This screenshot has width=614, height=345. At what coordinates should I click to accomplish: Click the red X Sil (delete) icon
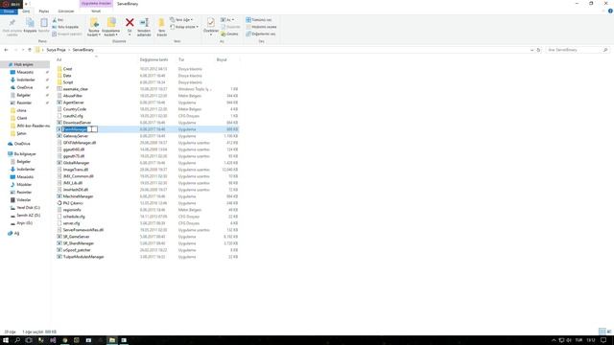[130, 23]
